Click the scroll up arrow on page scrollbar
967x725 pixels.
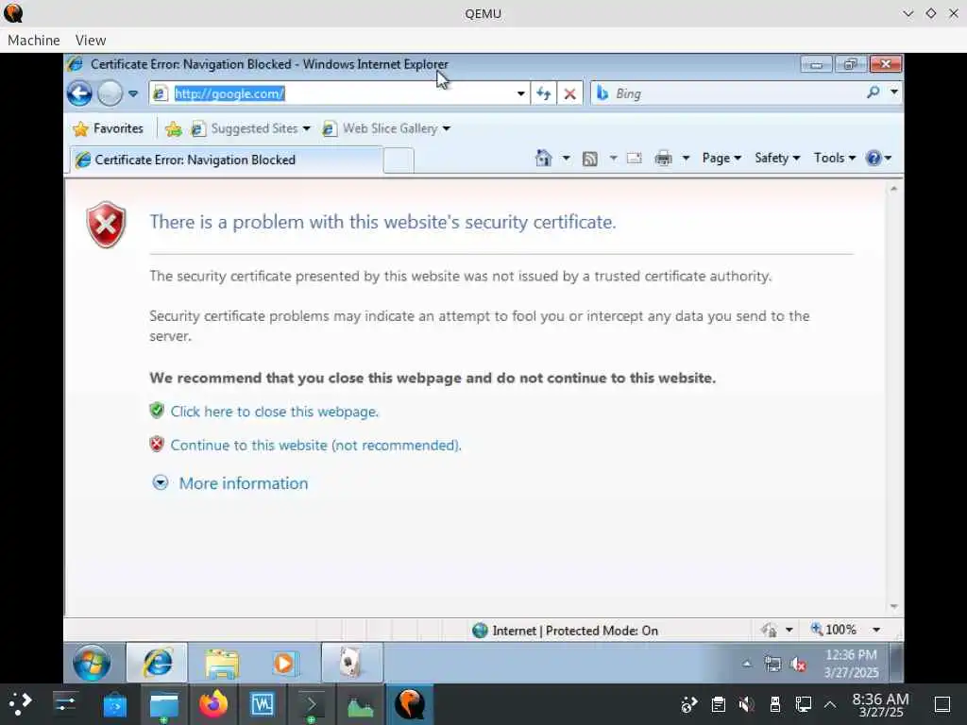(893, 189)
